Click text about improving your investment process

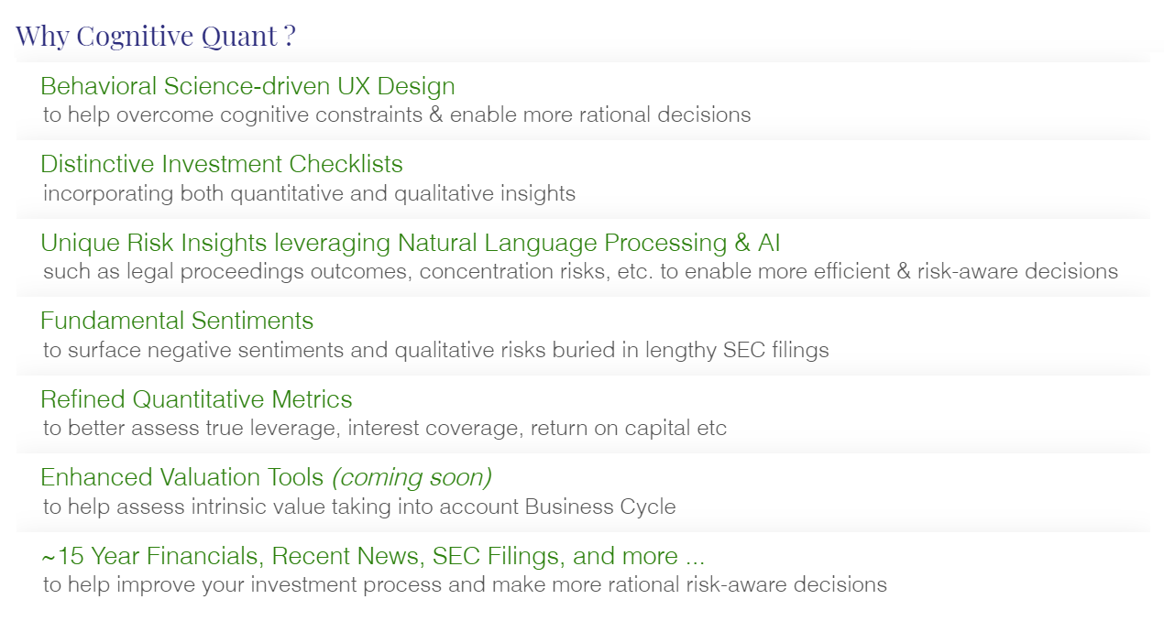click(x=465, y=585)
